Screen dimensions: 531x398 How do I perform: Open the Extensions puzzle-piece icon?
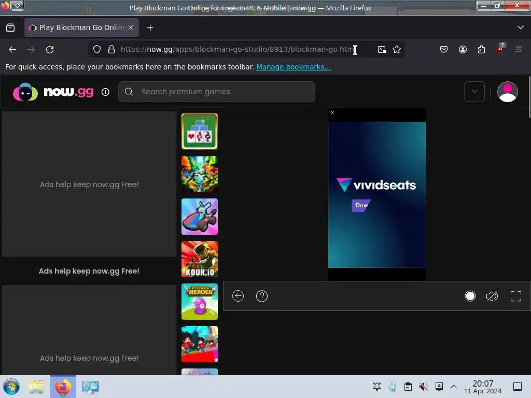[x=481, y=49]
